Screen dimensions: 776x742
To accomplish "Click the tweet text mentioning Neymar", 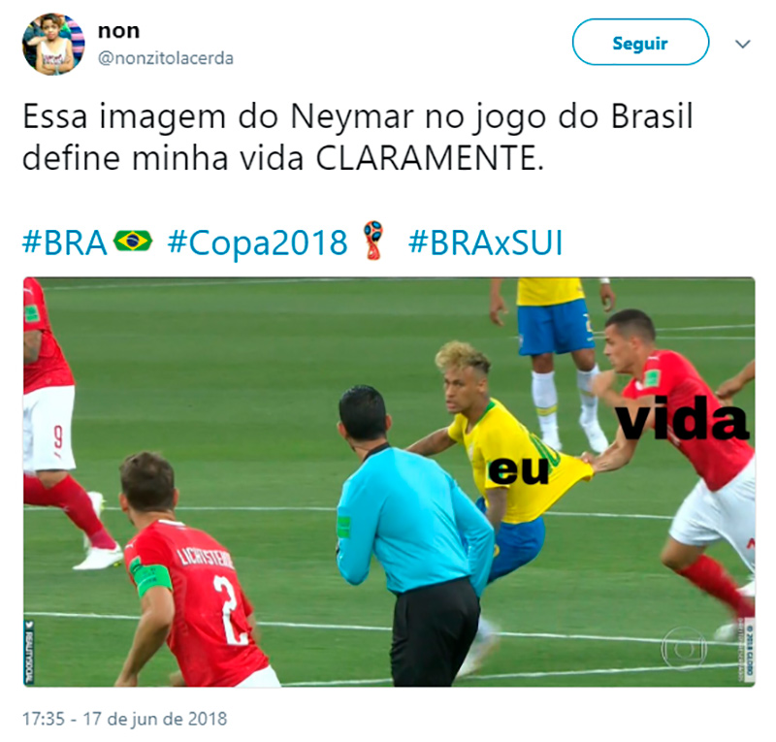I will [x=357, y=137].
